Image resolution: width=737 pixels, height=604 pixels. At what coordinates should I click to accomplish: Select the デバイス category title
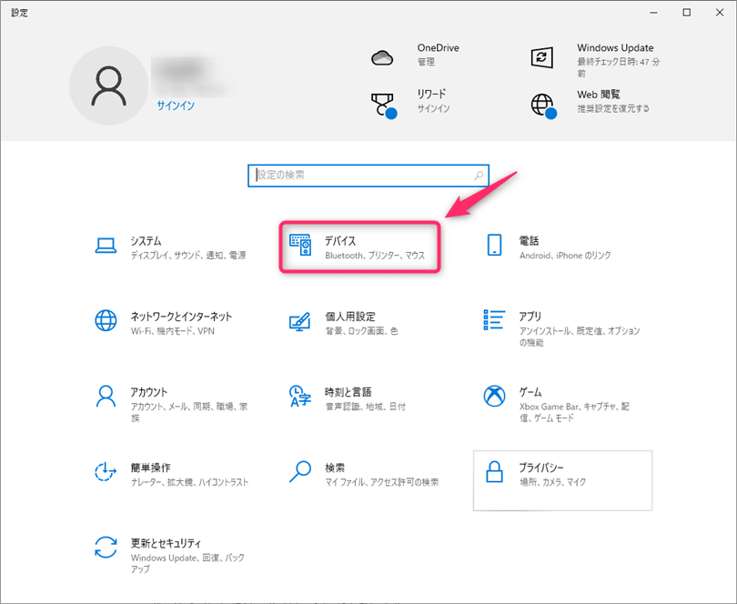pyautogui.click(x=340, y=241)
